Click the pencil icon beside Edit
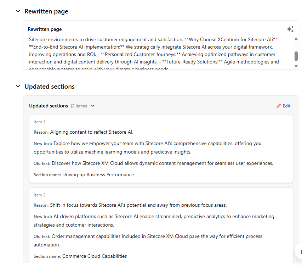 (279, 106)
